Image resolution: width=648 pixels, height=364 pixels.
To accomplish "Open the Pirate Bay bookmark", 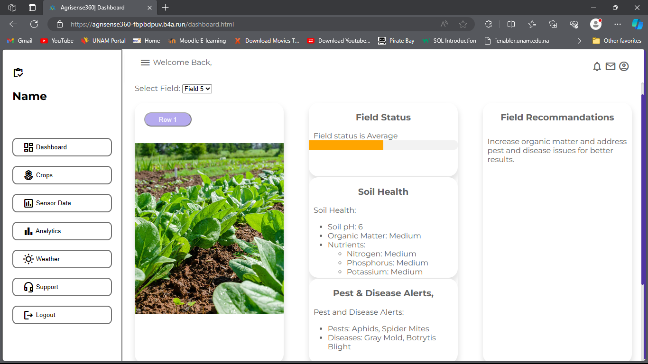I will [396, 41].
